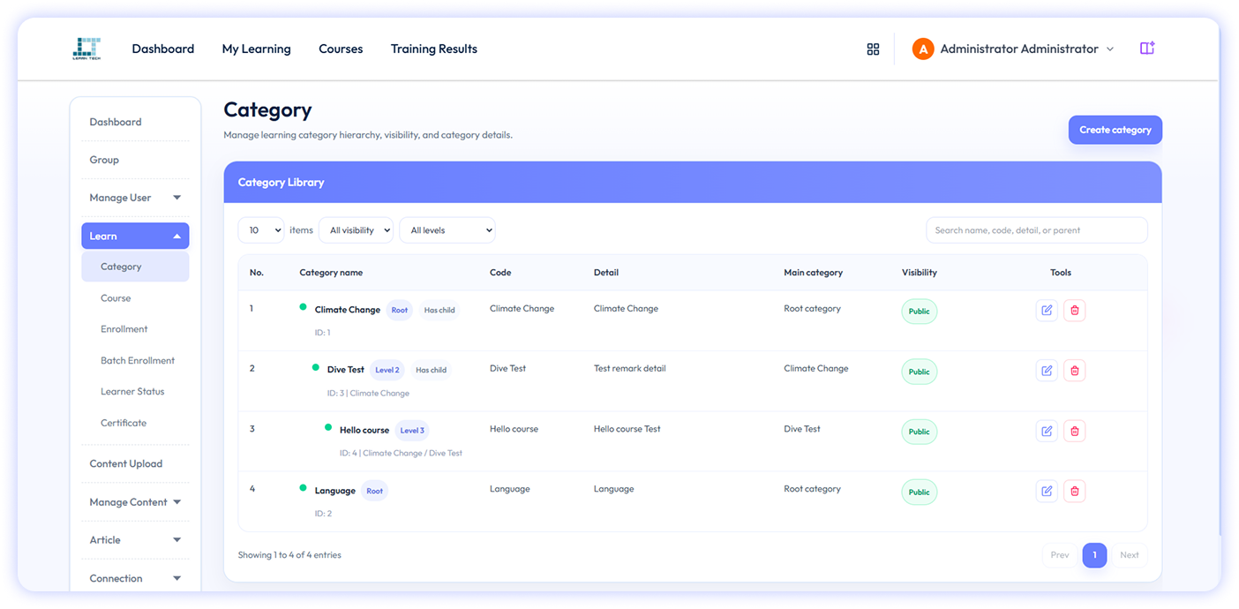Click Public badge in Hello course row
The height and width of the screenshot is (609, 1239).
tap(919, 432)
